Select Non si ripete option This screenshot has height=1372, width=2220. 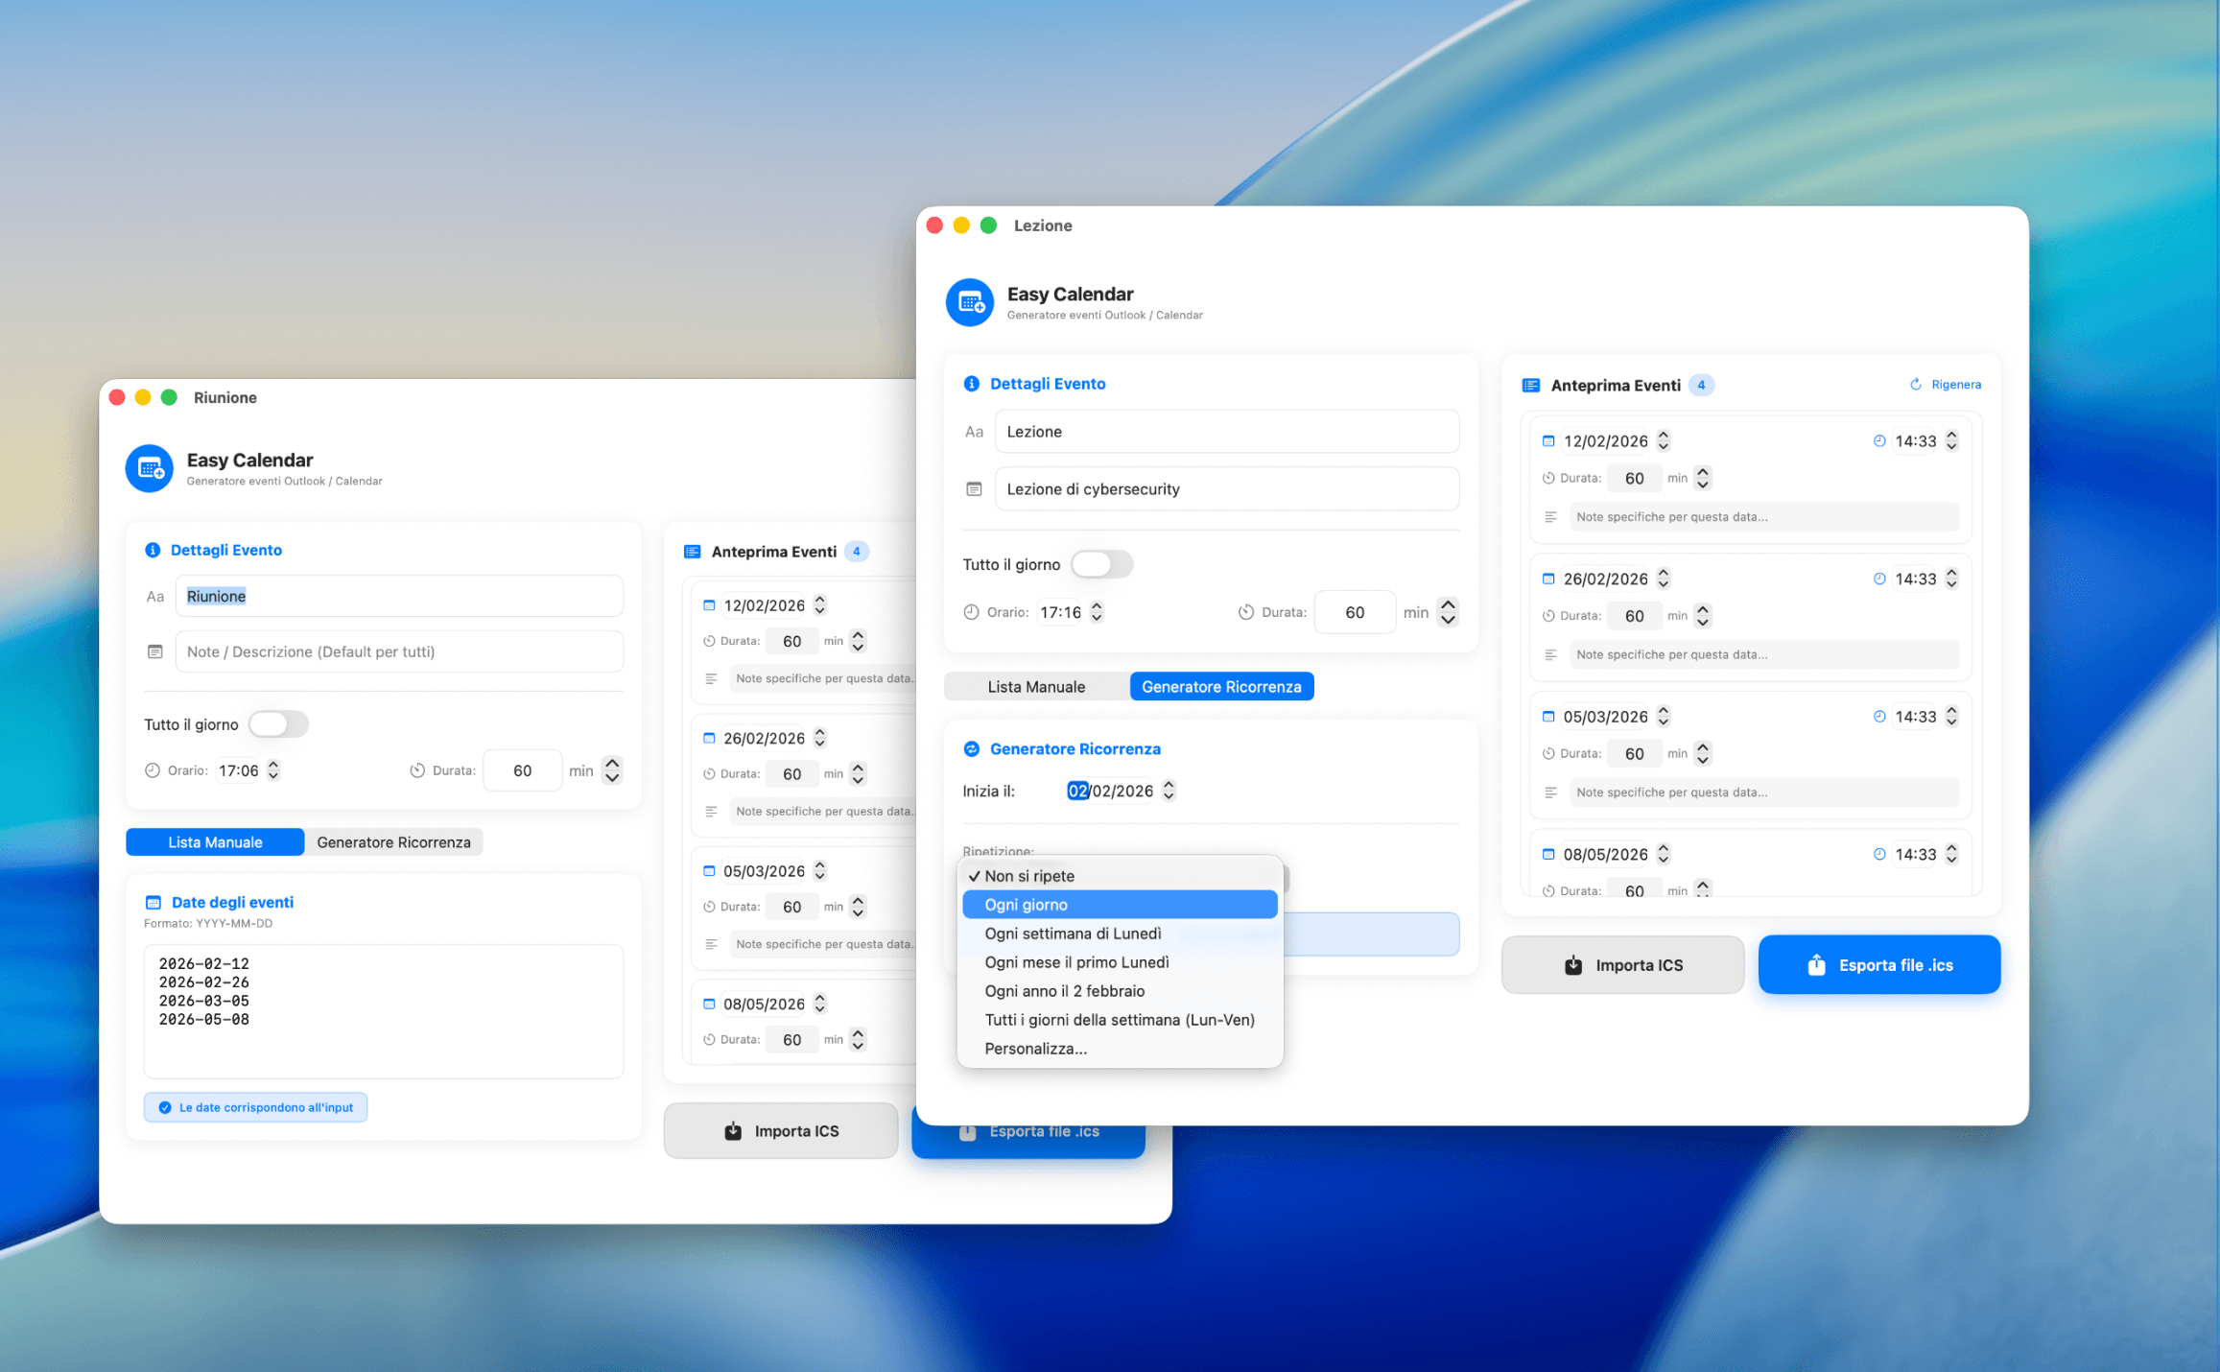1120,876
